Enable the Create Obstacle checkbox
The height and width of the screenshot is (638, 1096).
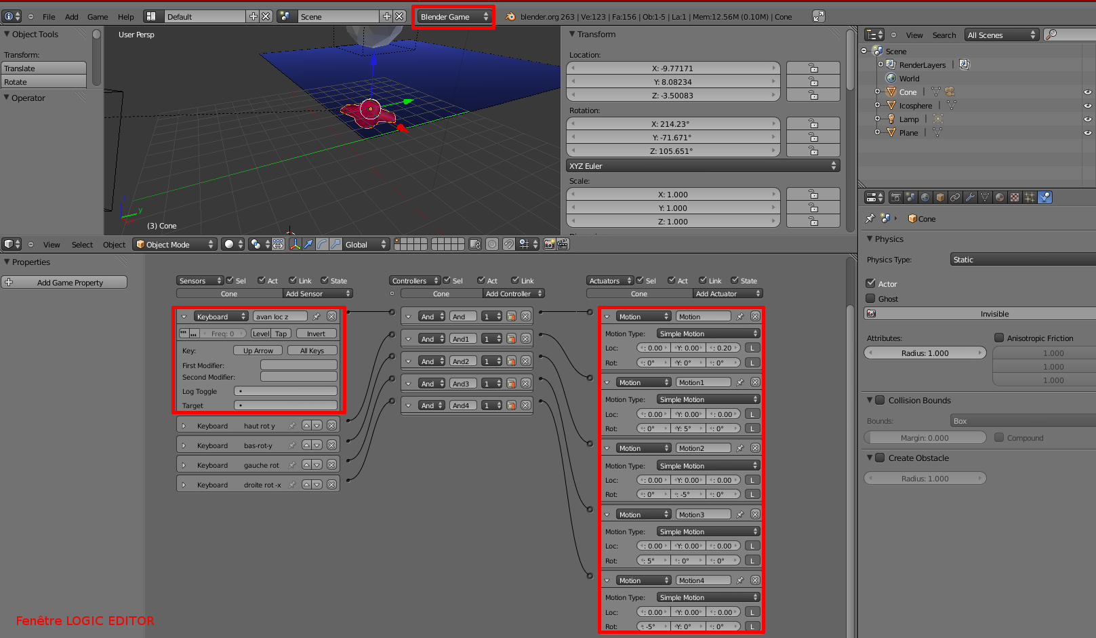[880, 458]
